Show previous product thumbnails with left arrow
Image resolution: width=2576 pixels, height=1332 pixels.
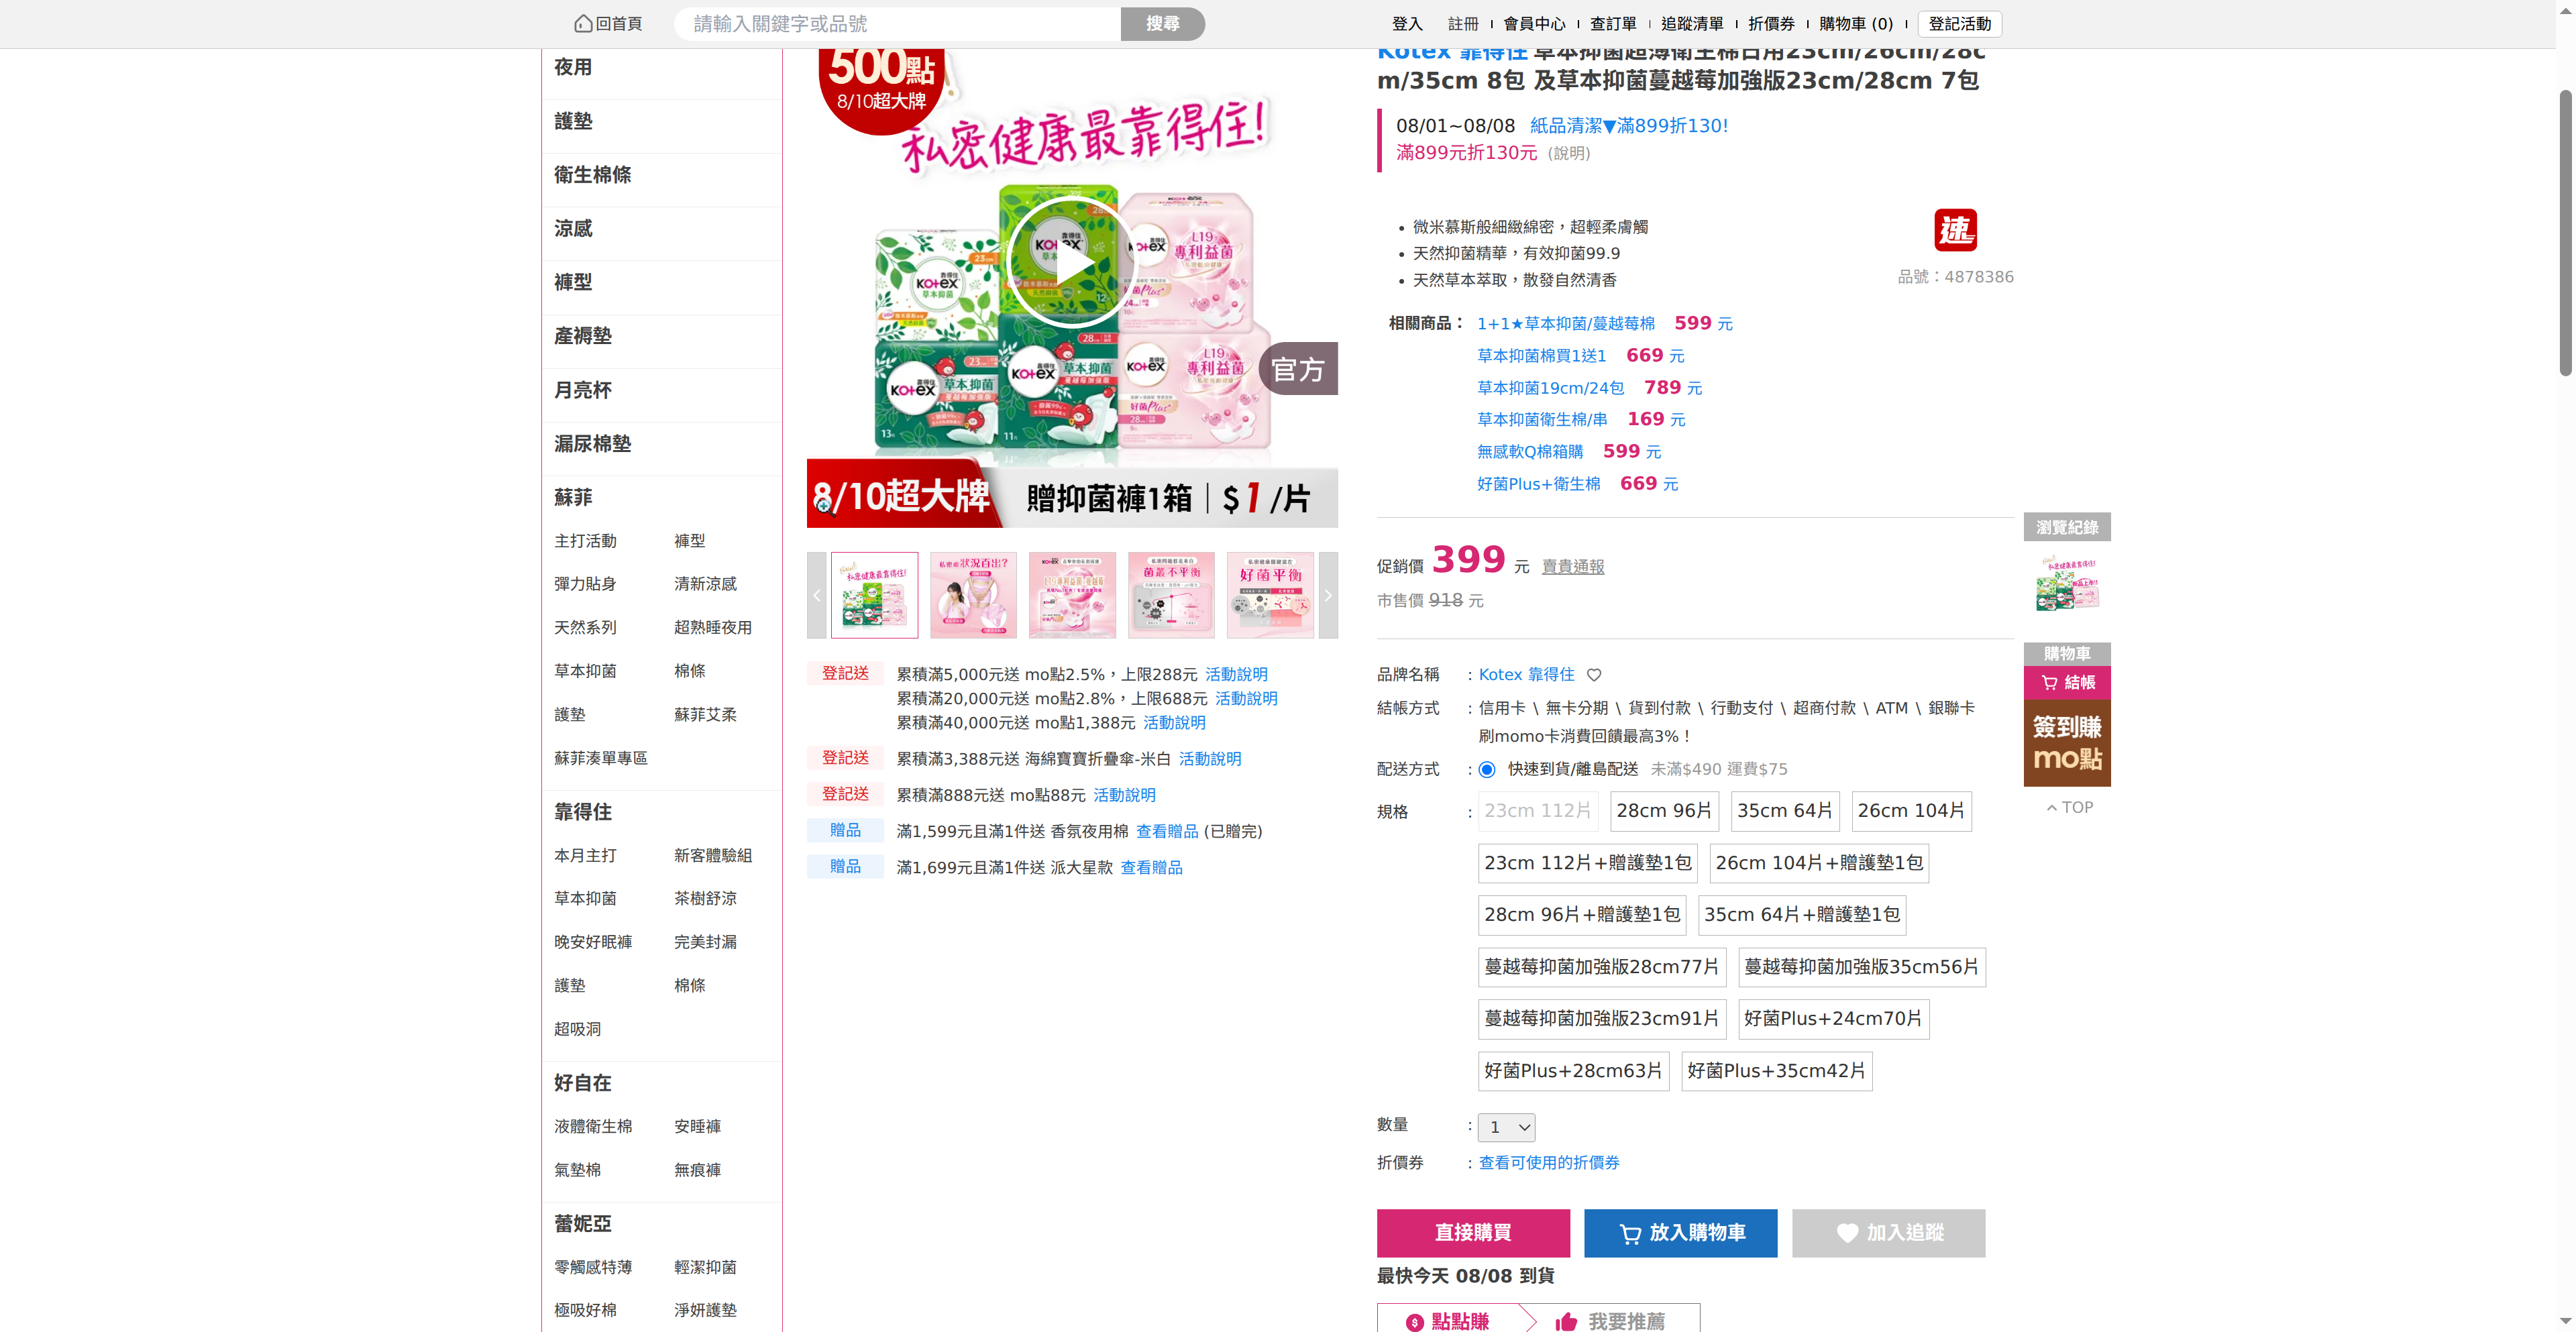816,595
